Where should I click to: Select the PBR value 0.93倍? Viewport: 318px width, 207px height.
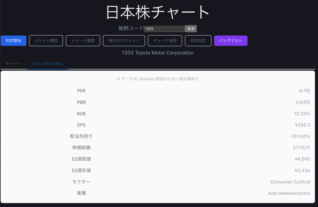(x=303, y=102)
